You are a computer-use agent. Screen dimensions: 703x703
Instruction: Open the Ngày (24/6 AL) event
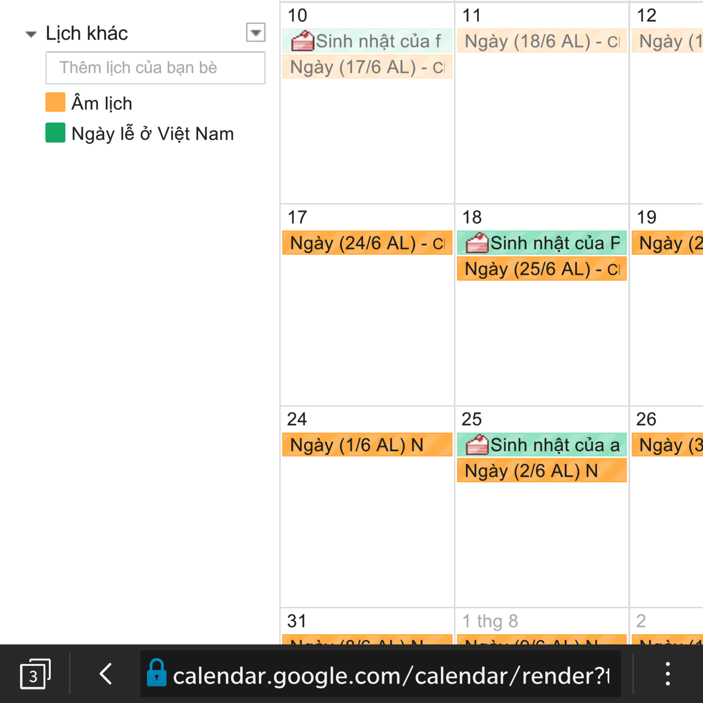(367, 243)
